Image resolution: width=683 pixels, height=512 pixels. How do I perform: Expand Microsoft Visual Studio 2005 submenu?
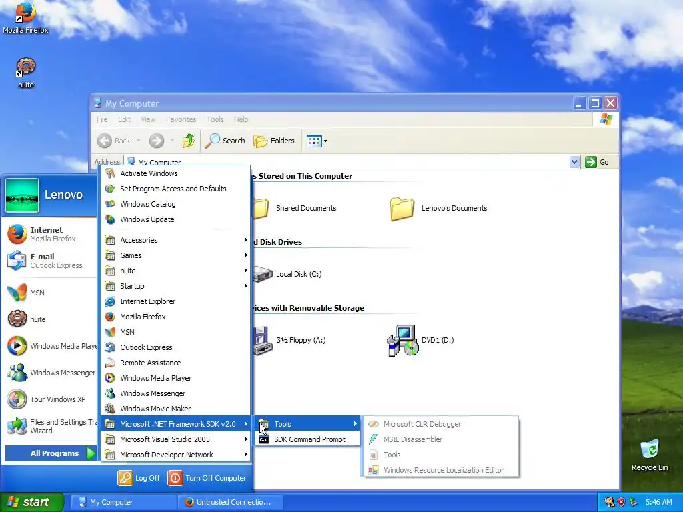[175, 439]
